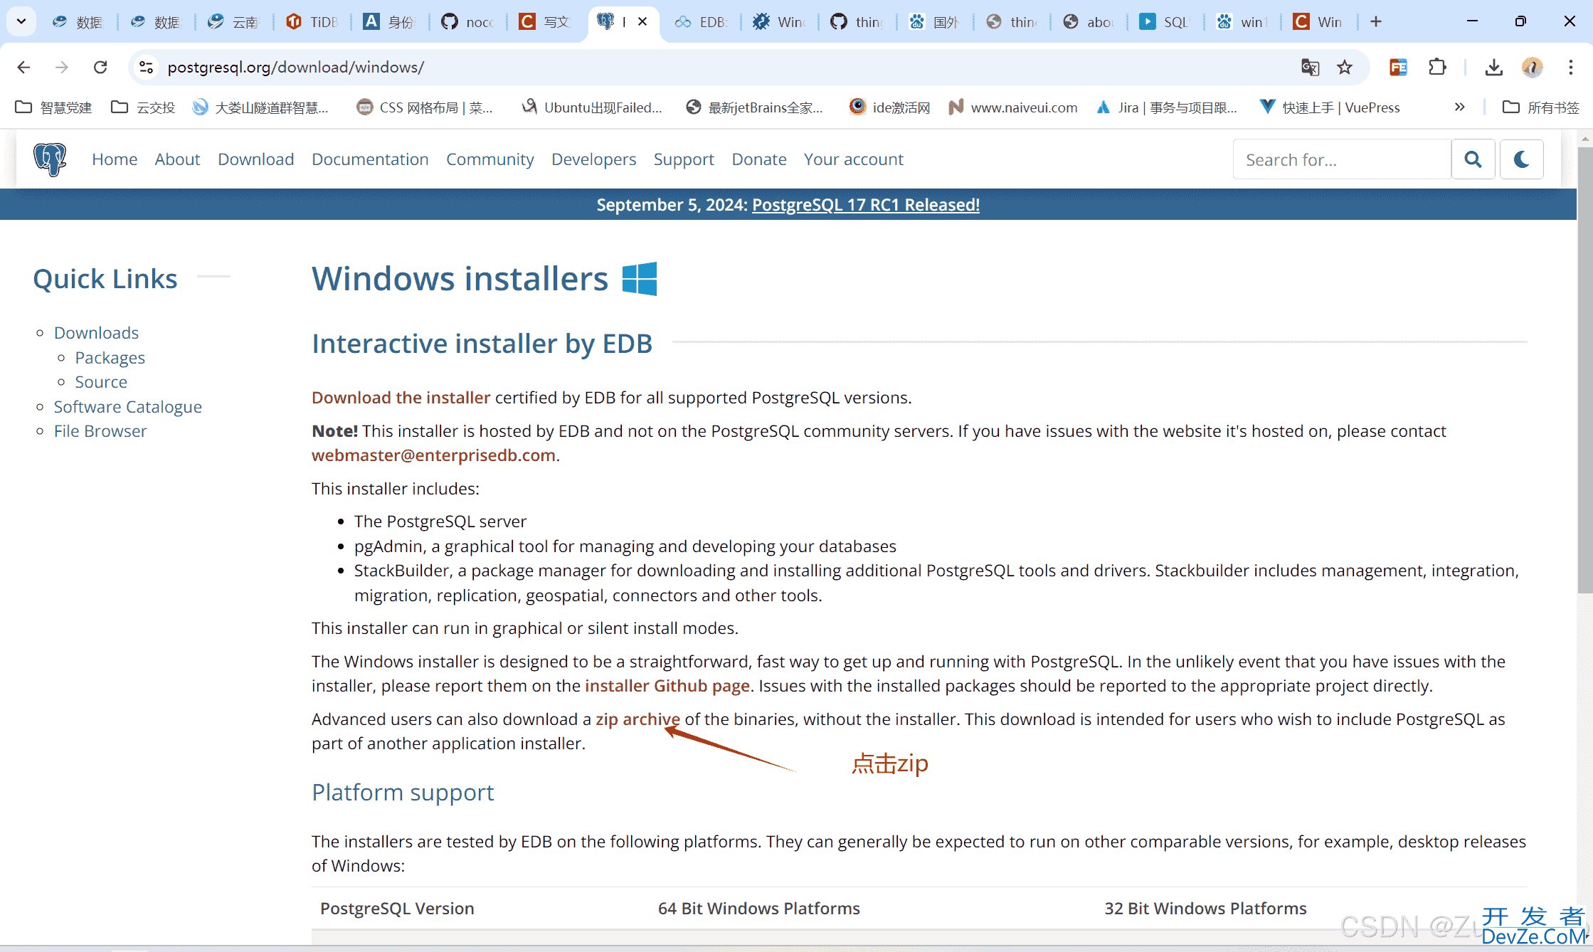Switch to 写文 tab
This screenshot has width=1593, height=952.
tap(545, 21)
